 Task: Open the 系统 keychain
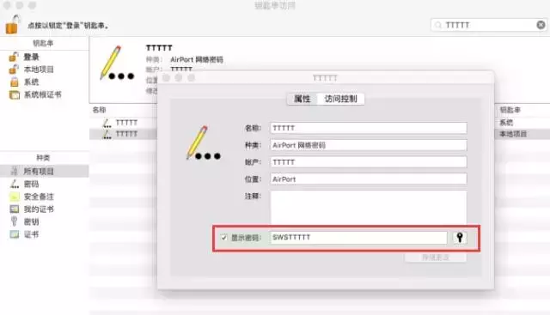click(x=31, y=82)
